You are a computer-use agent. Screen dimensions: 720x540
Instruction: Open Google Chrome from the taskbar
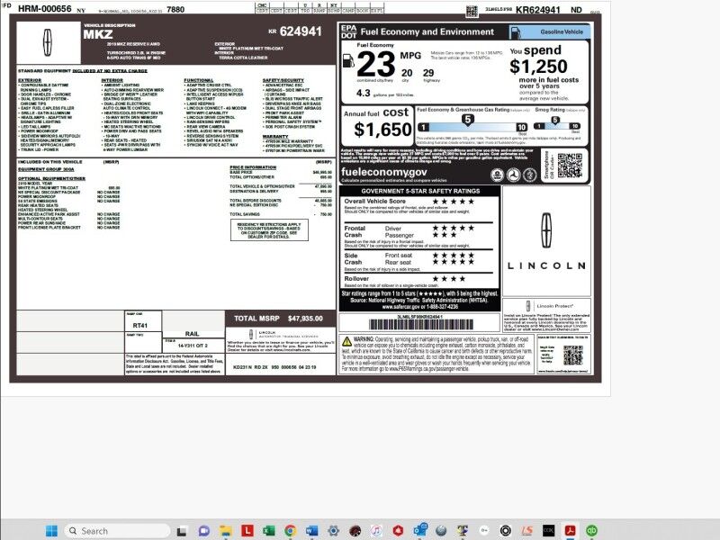tap(290, 530)
